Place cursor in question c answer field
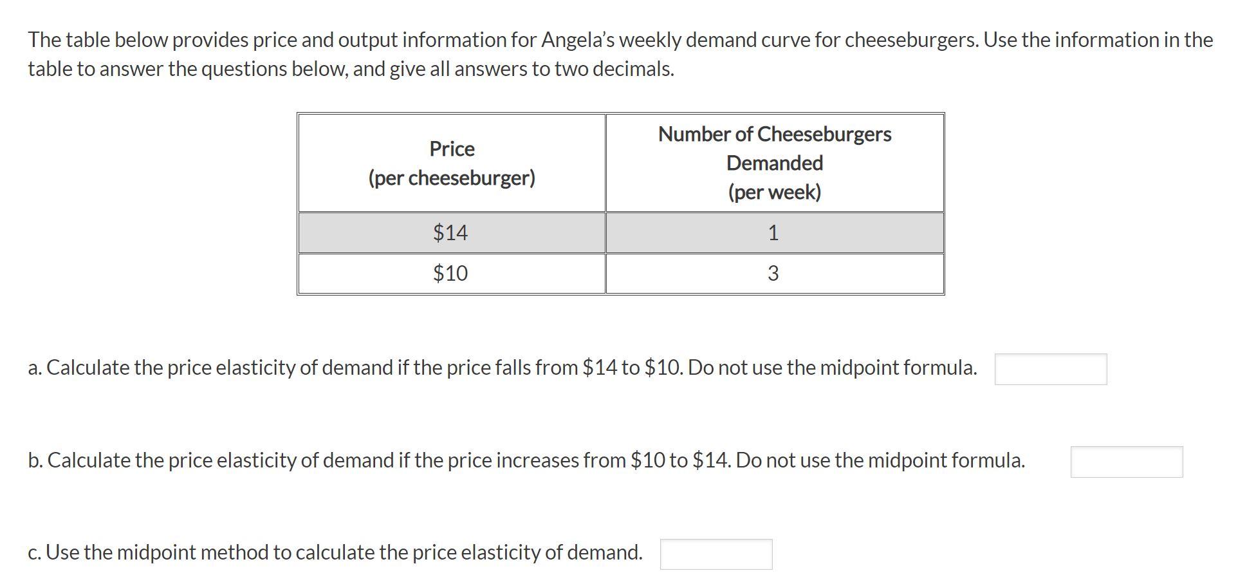Viewport: 1247px width, 584px height. pyautogui.click(x=716, y=552)
